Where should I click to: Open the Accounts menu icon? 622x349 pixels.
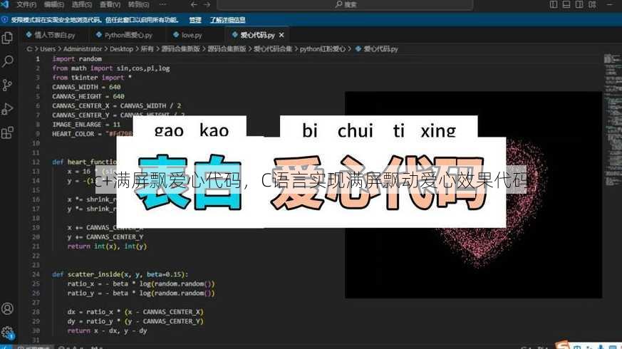8,308
